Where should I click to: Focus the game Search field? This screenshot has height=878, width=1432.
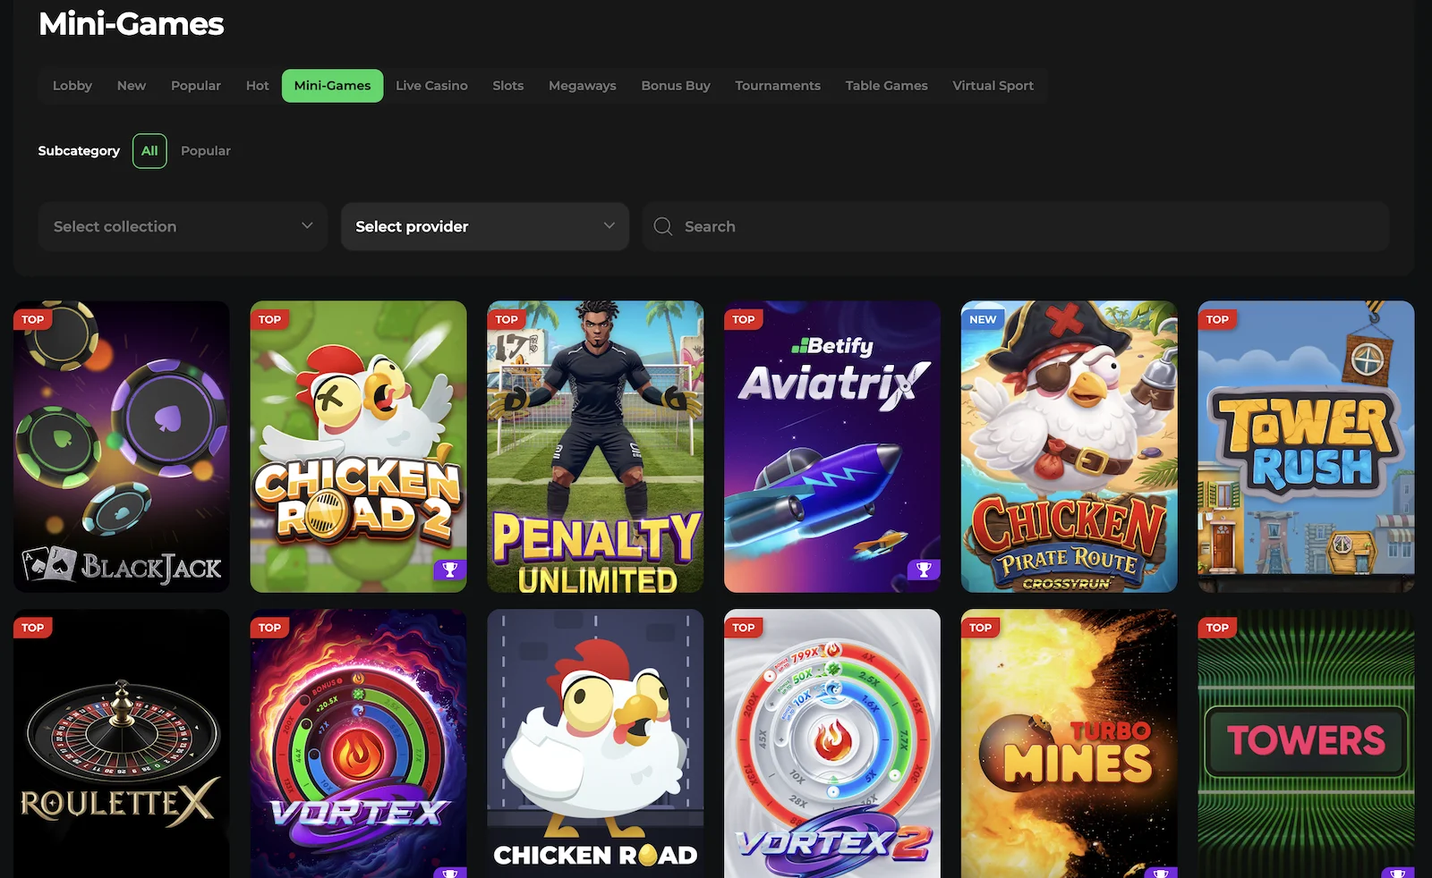1016,226
